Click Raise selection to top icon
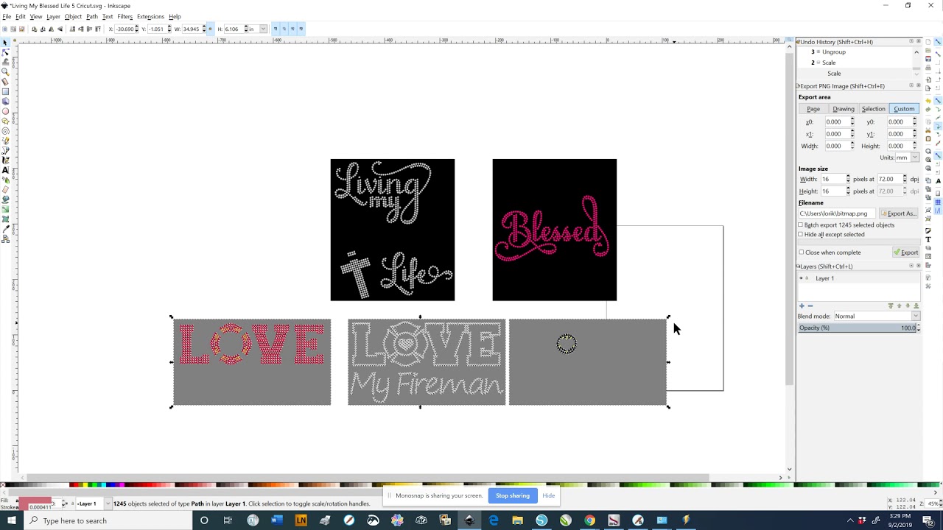943x530 pixels. coord(98,29)
